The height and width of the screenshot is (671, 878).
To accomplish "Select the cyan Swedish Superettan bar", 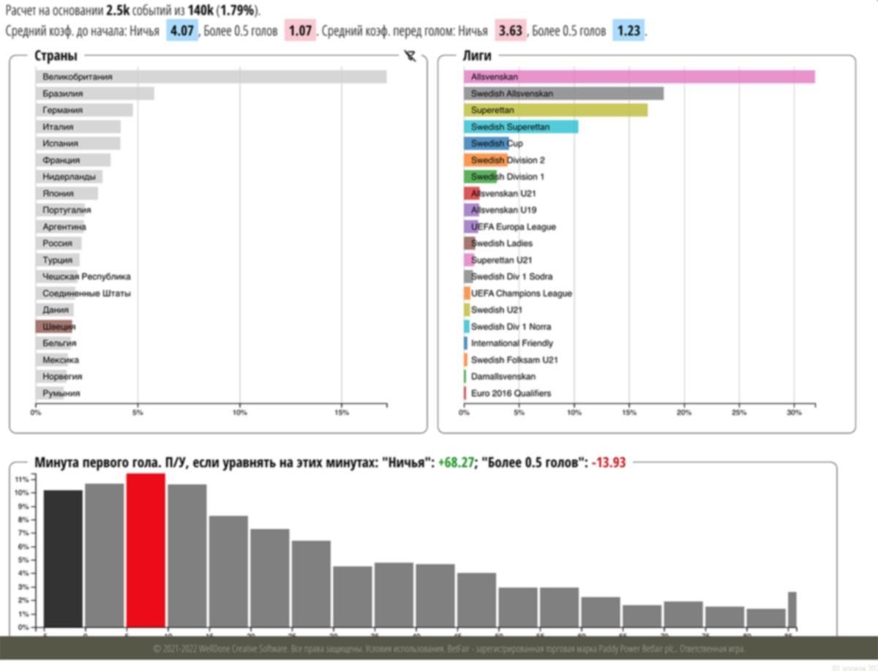I will (x=520, y=127).
